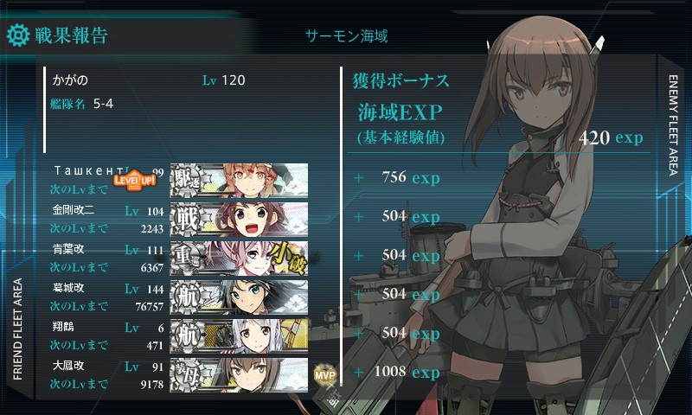Click the FRIEND FLEET AREA side label

pyautogui.click(x=17, y=329)
